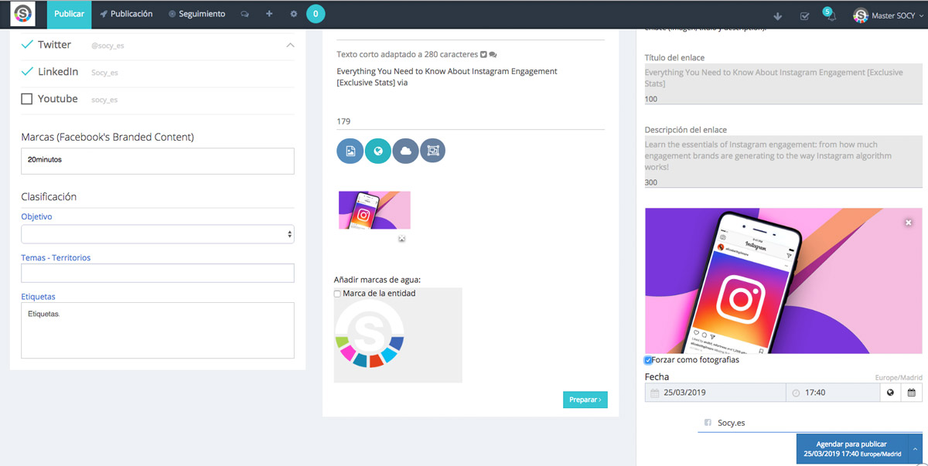Open the Seguimiento menu item

coord(197,14)
